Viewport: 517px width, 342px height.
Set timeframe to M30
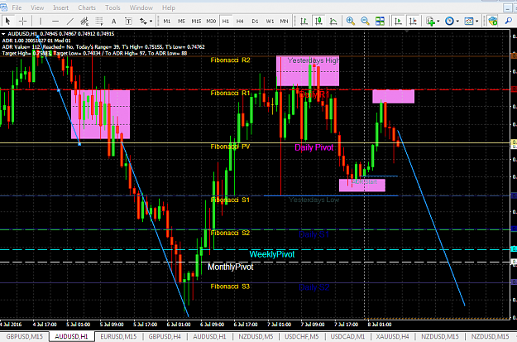tap(211, 22)
